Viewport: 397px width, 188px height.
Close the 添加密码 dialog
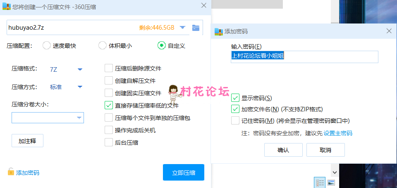pyautogui.click(x=389, y=31)
